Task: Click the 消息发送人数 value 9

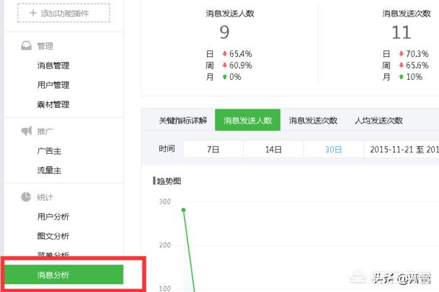Action: (x=224, y=32)
